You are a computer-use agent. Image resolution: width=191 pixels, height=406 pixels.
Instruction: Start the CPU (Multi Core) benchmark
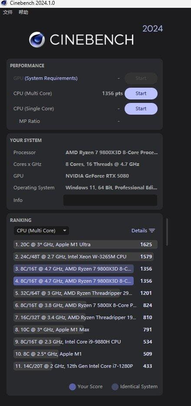pyautogui.click(x=141, y=93)
